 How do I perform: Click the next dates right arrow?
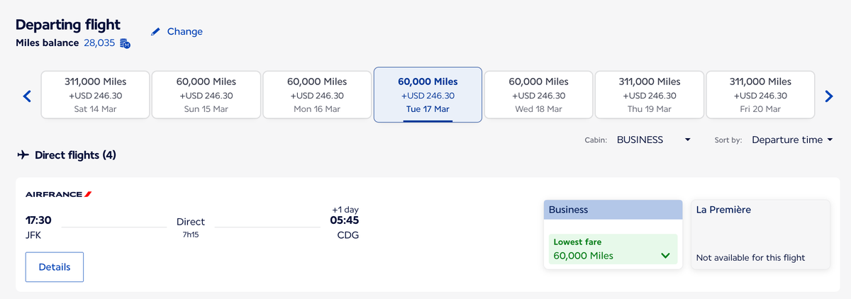[x=828, y=96]
